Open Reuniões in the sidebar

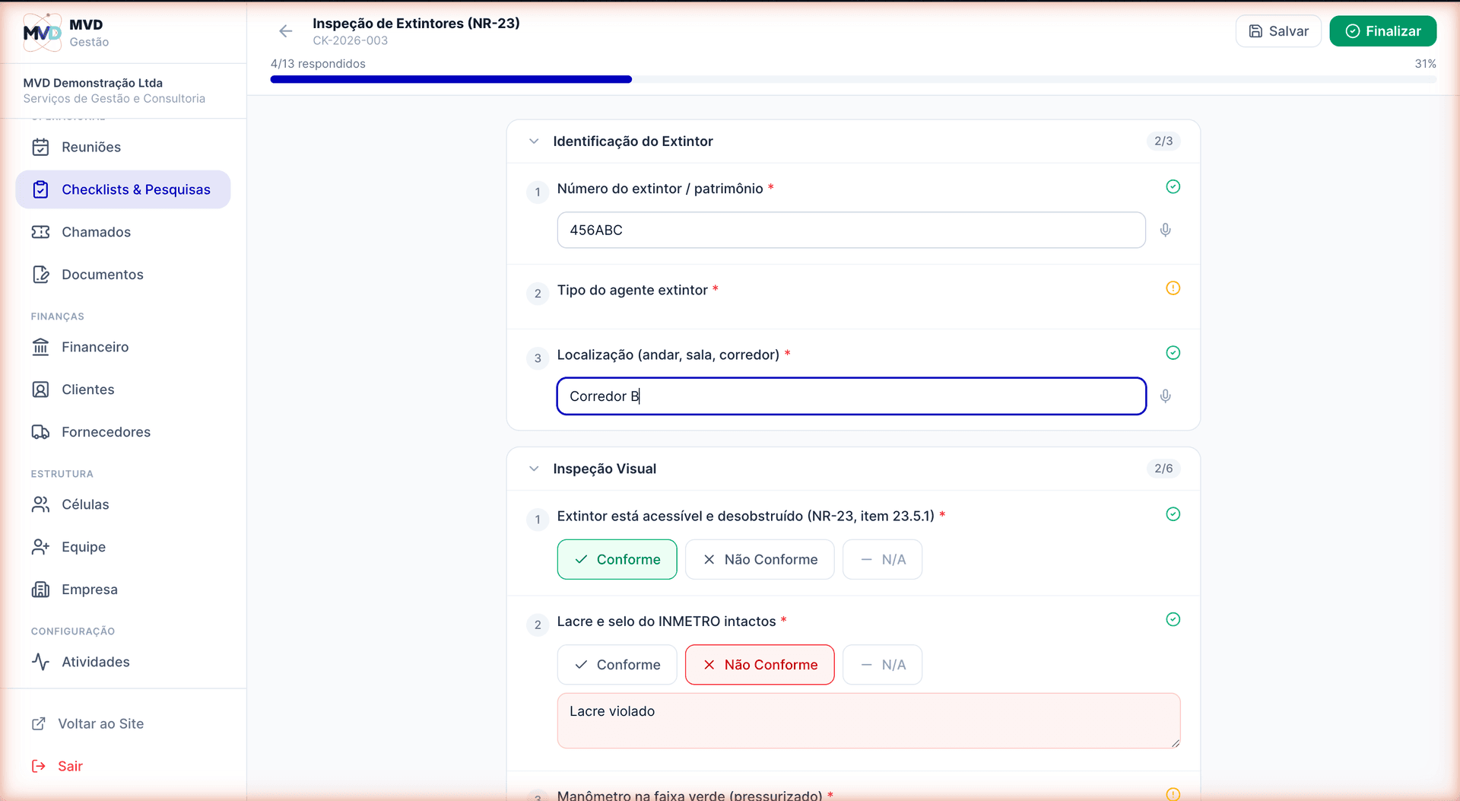point(122,147)
